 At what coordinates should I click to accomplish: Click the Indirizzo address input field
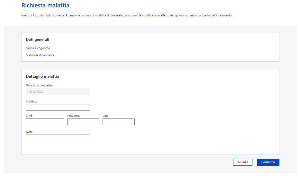click(58, 108)
